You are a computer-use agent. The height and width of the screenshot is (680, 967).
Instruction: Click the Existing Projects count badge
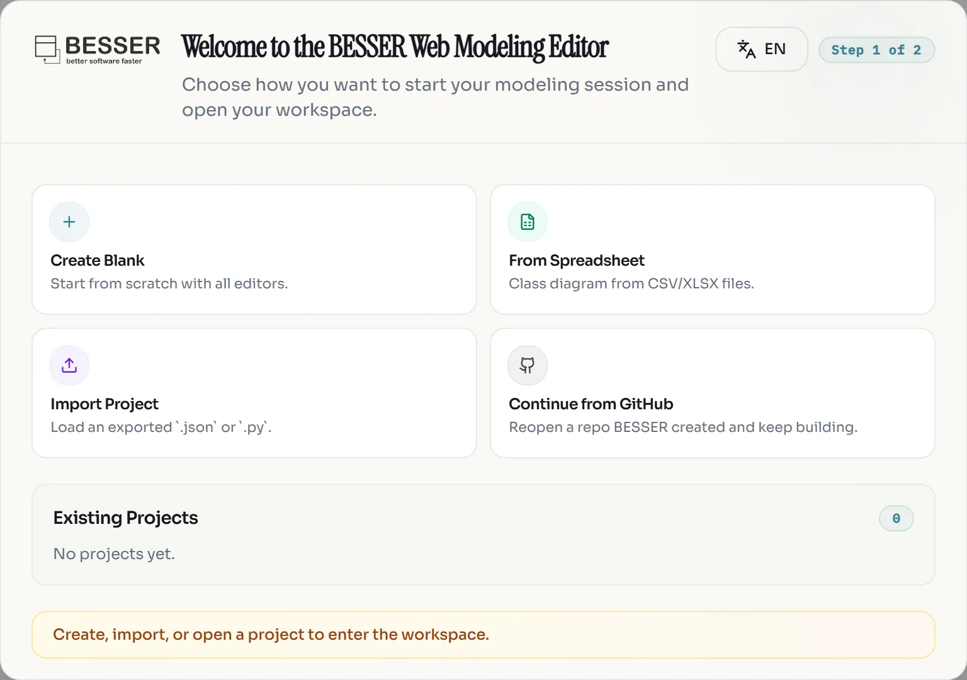896,519
